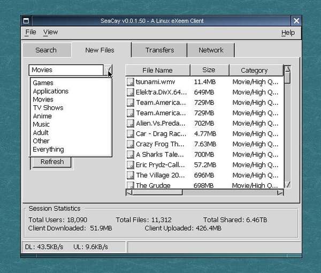This screenshot has width=321, height=273.
Task: Click the vertical scrollbar down arrow
Action: point(288,185)
